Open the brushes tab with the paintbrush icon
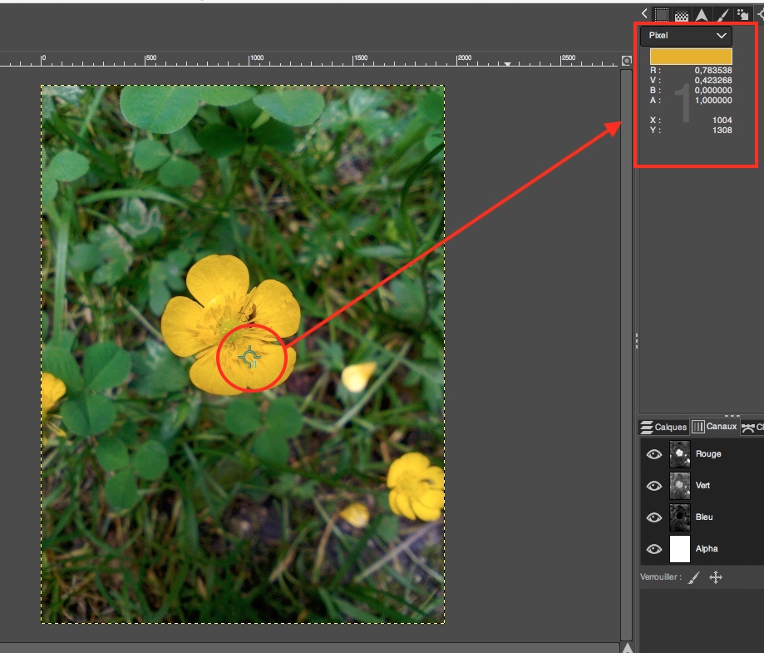 pos(722,14)
